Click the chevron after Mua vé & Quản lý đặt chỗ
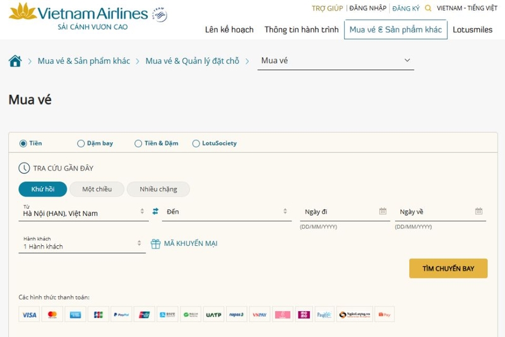The height and width of the screenshot is (337, 505). pyautogui.click(x=247, y=61)
